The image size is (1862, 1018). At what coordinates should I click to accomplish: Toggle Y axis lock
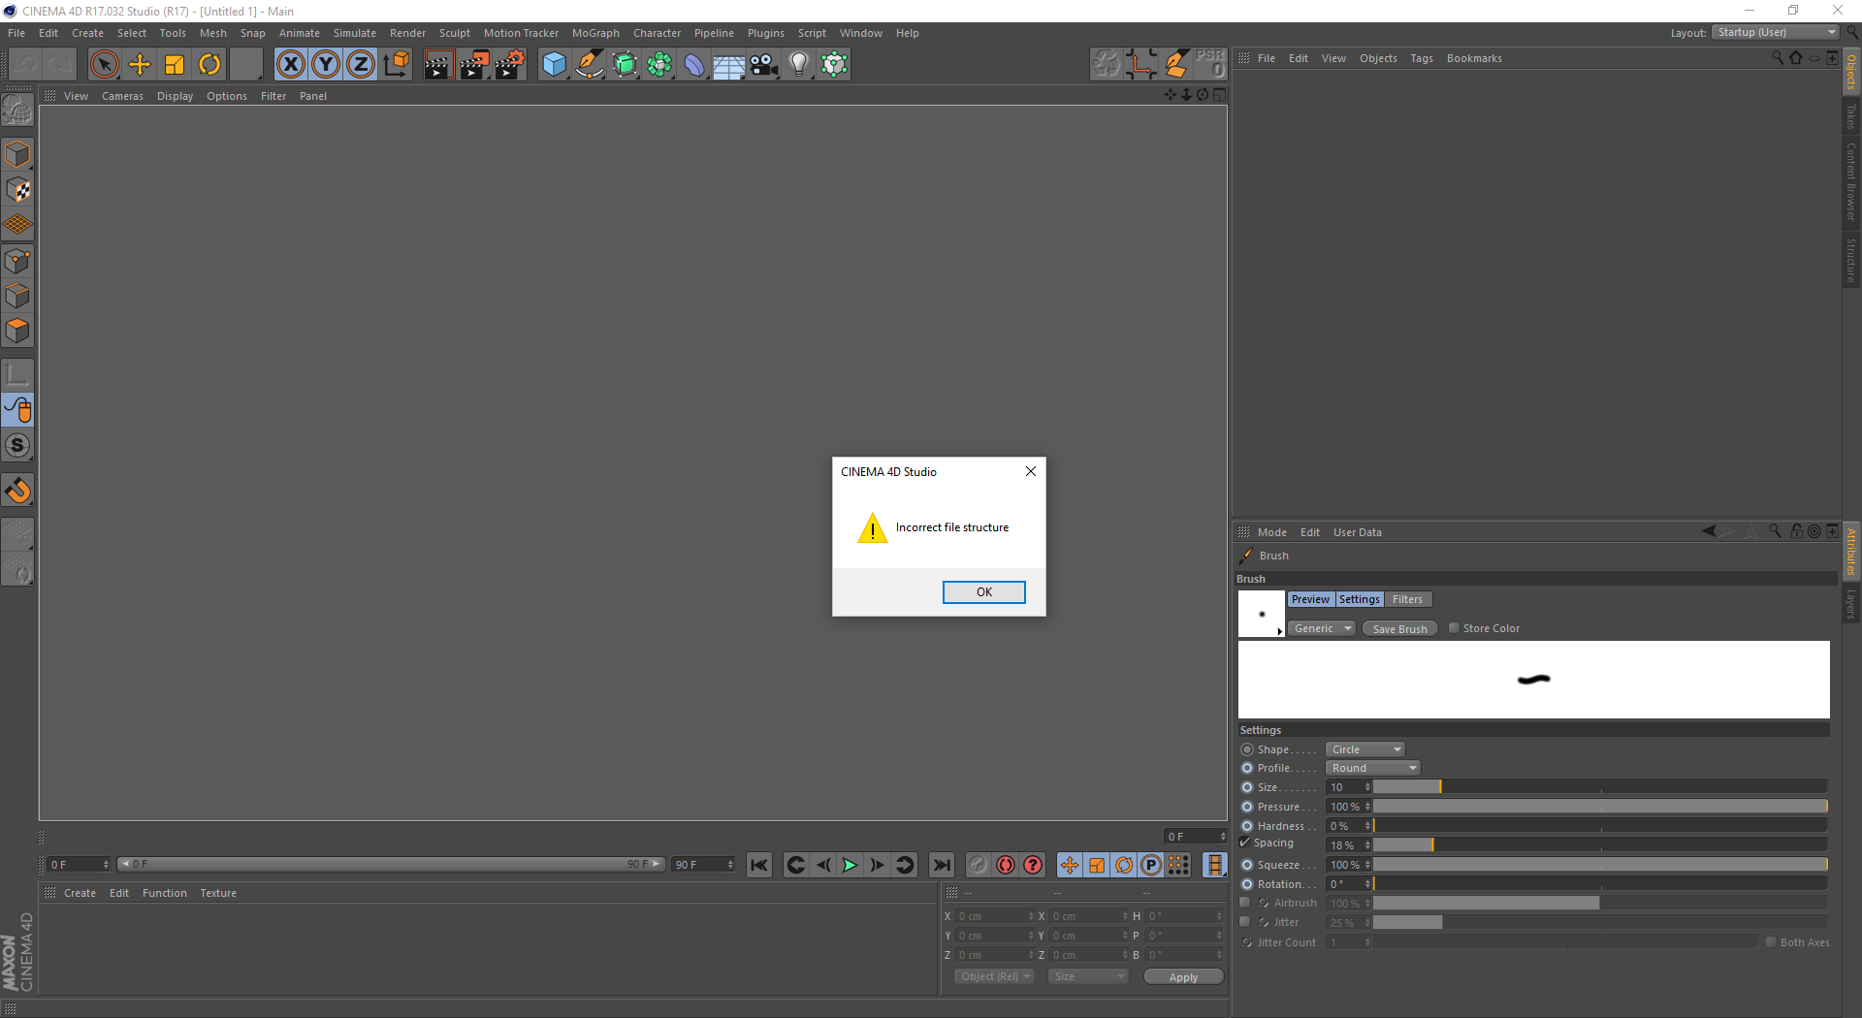tap(326, 65)
